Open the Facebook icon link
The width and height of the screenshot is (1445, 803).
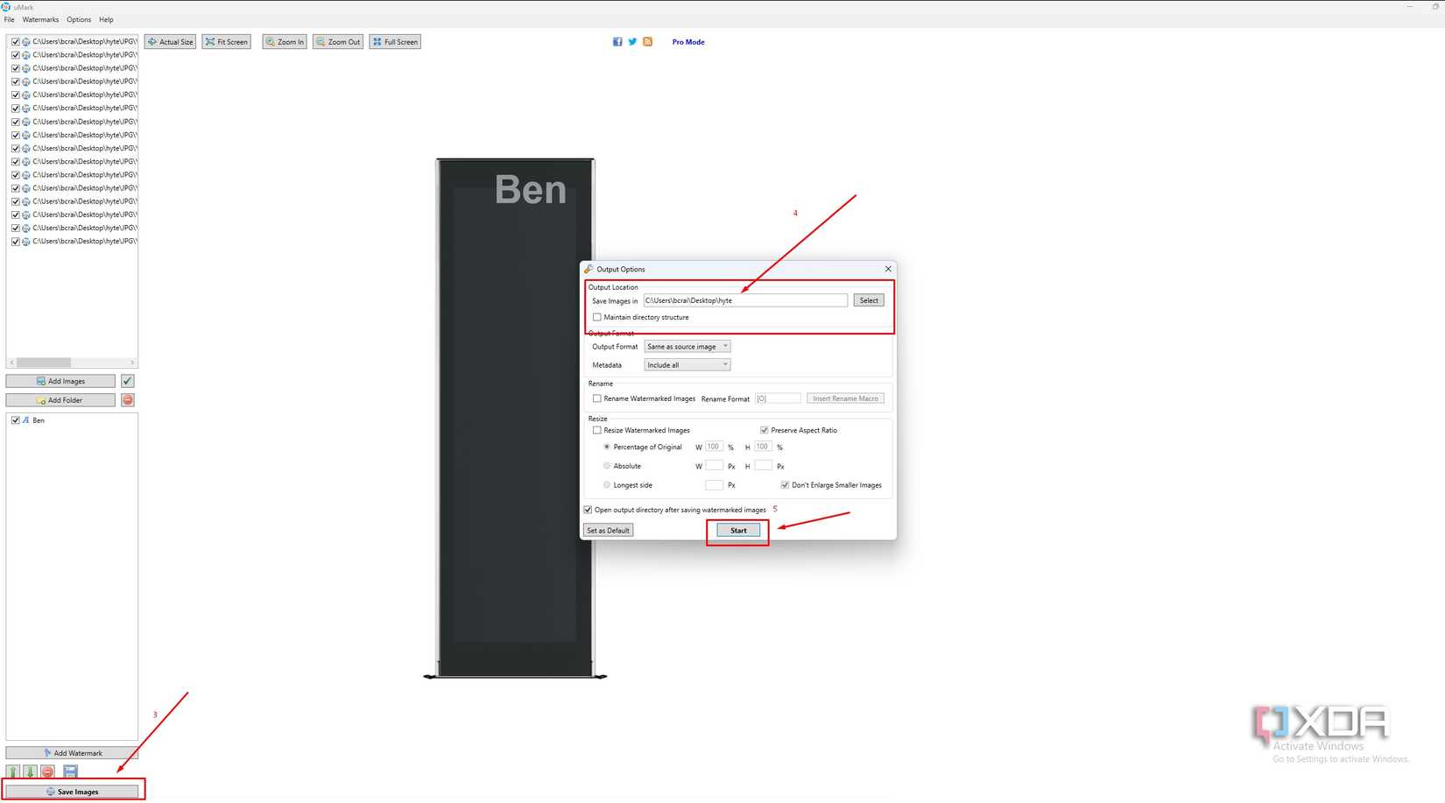pos(617,42)
